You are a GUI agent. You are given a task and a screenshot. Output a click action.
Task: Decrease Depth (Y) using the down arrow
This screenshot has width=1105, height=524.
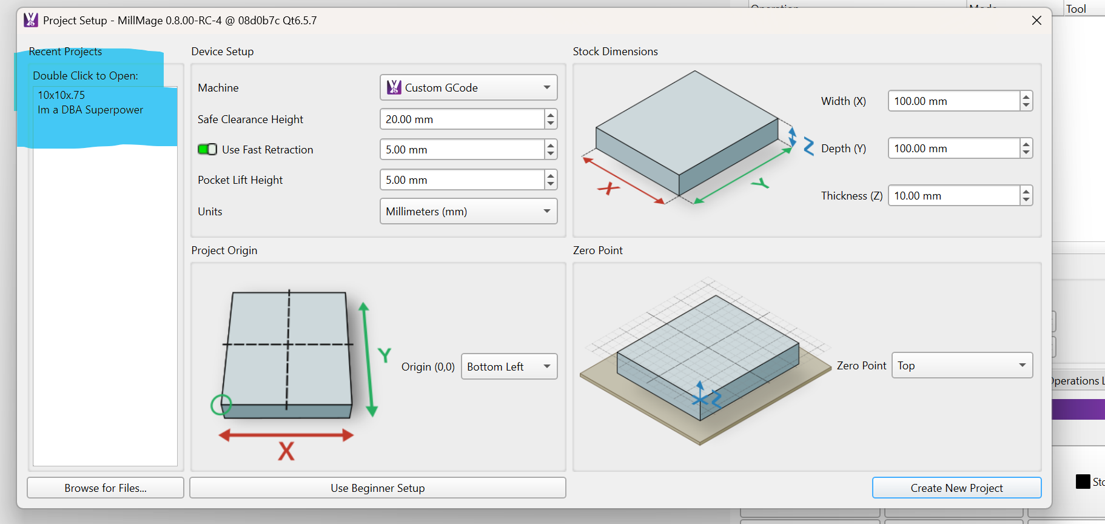pos(1026,153)
